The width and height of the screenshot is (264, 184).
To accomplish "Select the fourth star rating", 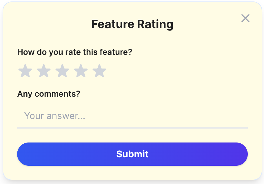I will click(x=81, y=71).
